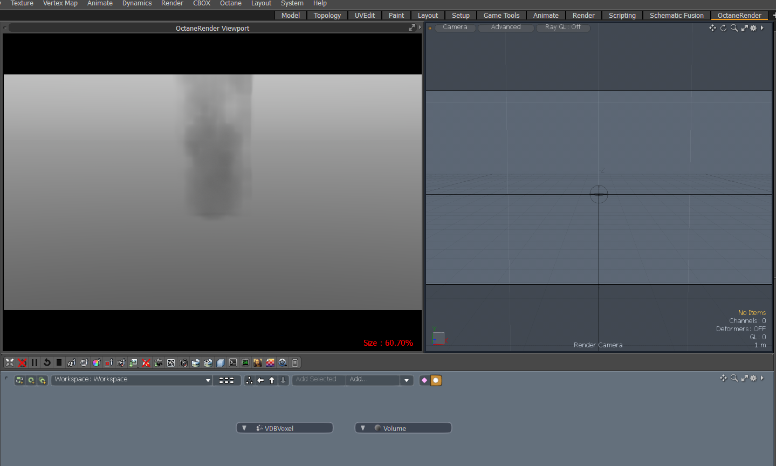The width and height of the screenshot is (776, 466).
Task: Select the render region picker tool
Action: tap(109, 363)
